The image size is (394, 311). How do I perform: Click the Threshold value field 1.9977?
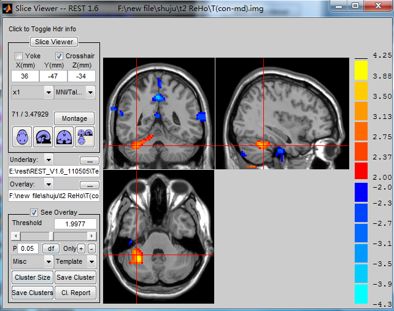[75, 224]
